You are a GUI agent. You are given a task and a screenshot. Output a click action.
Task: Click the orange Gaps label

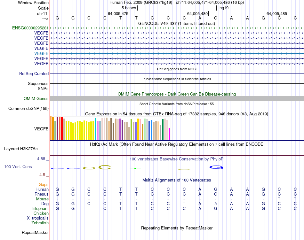coord(44,185)
